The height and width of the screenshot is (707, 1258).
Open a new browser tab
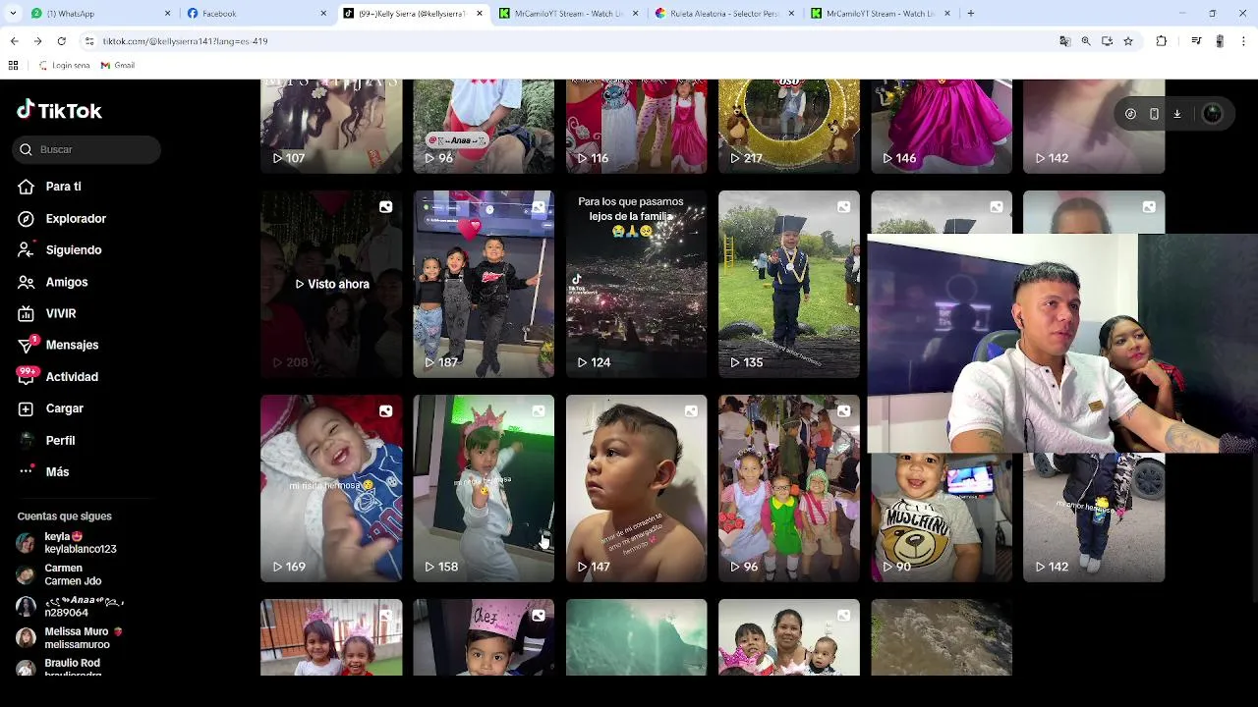971,14
